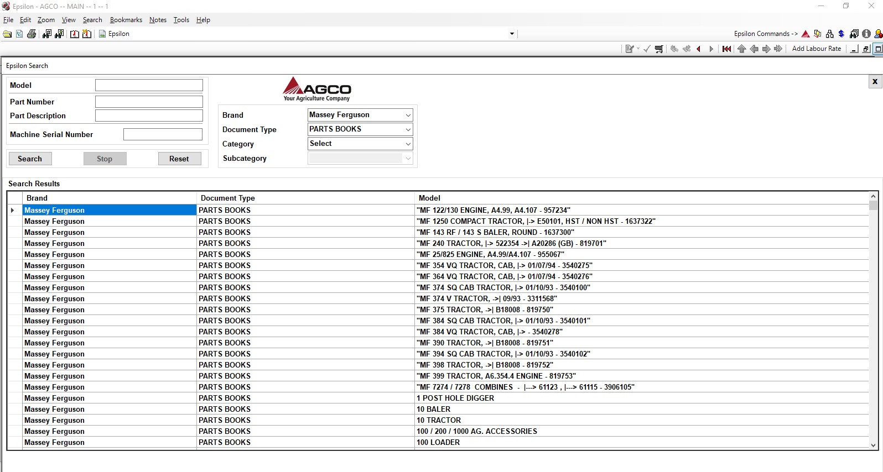Open the Tools menu
The image size is (883, 472).
(181, 20)
